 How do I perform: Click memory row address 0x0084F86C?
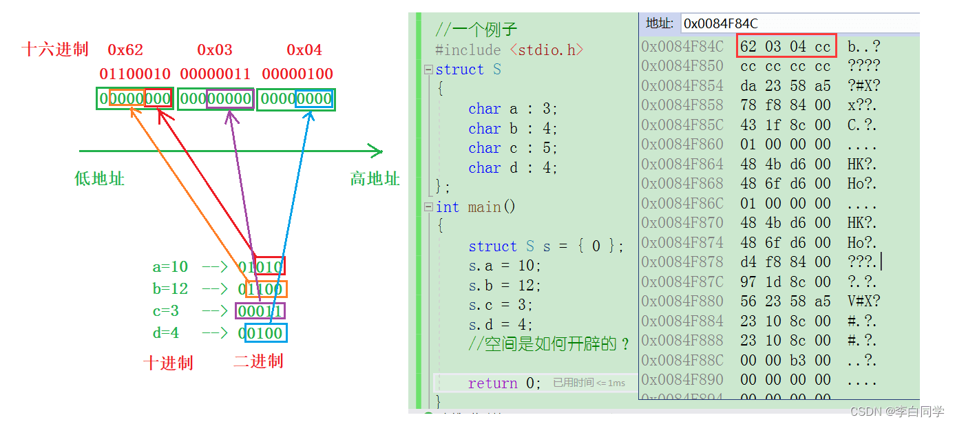coord(682,203)
